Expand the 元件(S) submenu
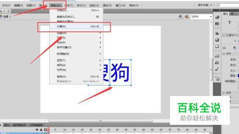239x134 pixels. tap(76, 38)
